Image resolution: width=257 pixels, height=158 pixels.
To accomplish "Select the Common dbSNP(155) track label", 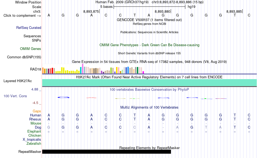I will click(x=24, y=57).
